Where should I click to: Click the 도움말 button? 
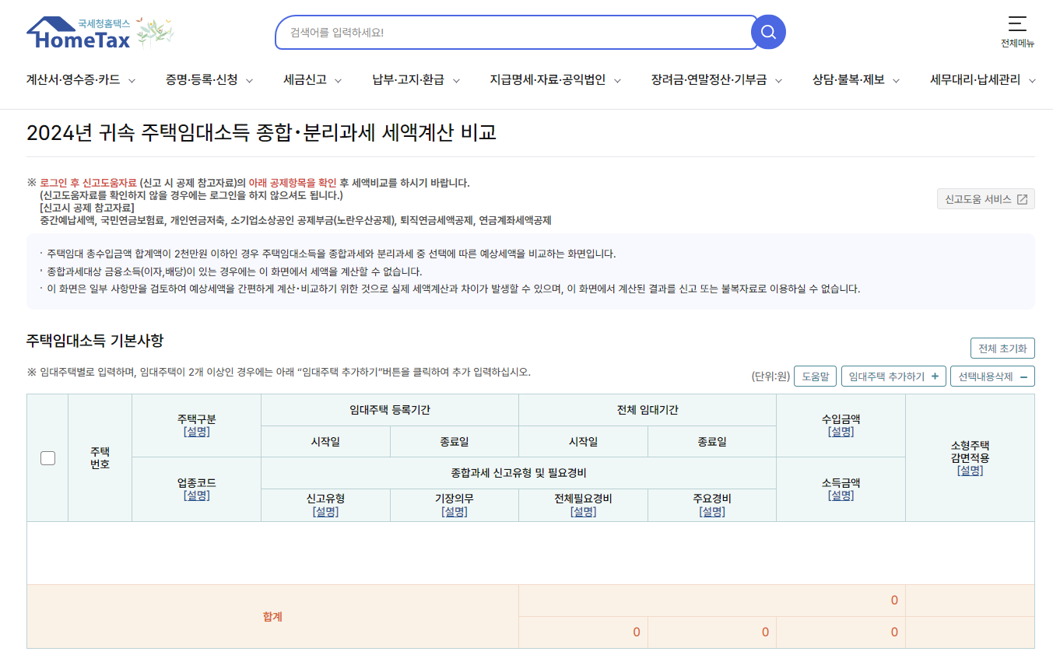815,377
